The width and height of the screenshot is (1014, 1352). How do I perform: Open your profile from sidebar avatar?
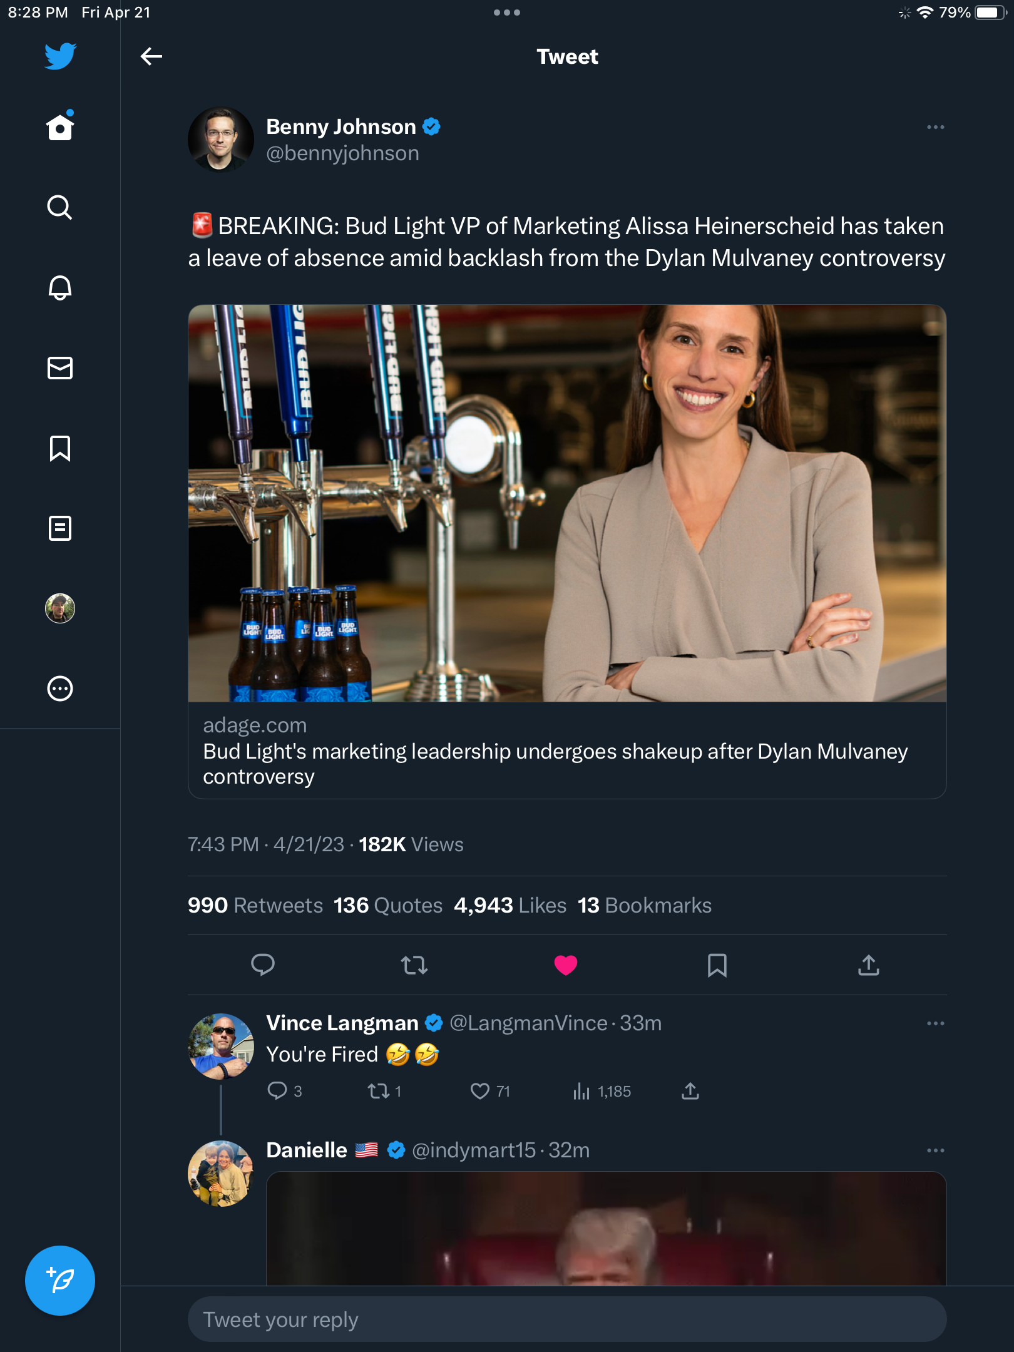click(60, 608)
